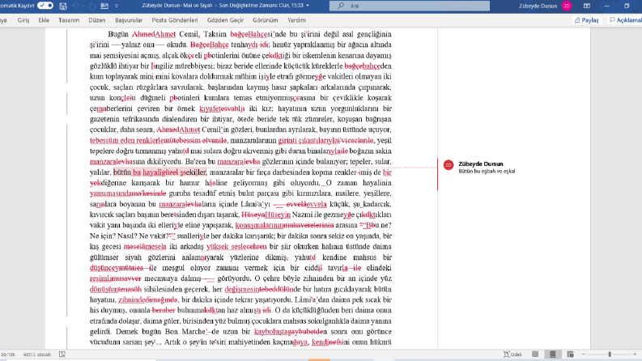Click the zoom slider handle

point(610,355)
